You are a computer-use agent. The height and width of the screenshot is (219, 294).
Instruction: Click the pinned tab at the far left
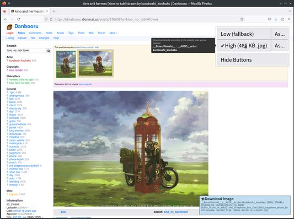4,11
